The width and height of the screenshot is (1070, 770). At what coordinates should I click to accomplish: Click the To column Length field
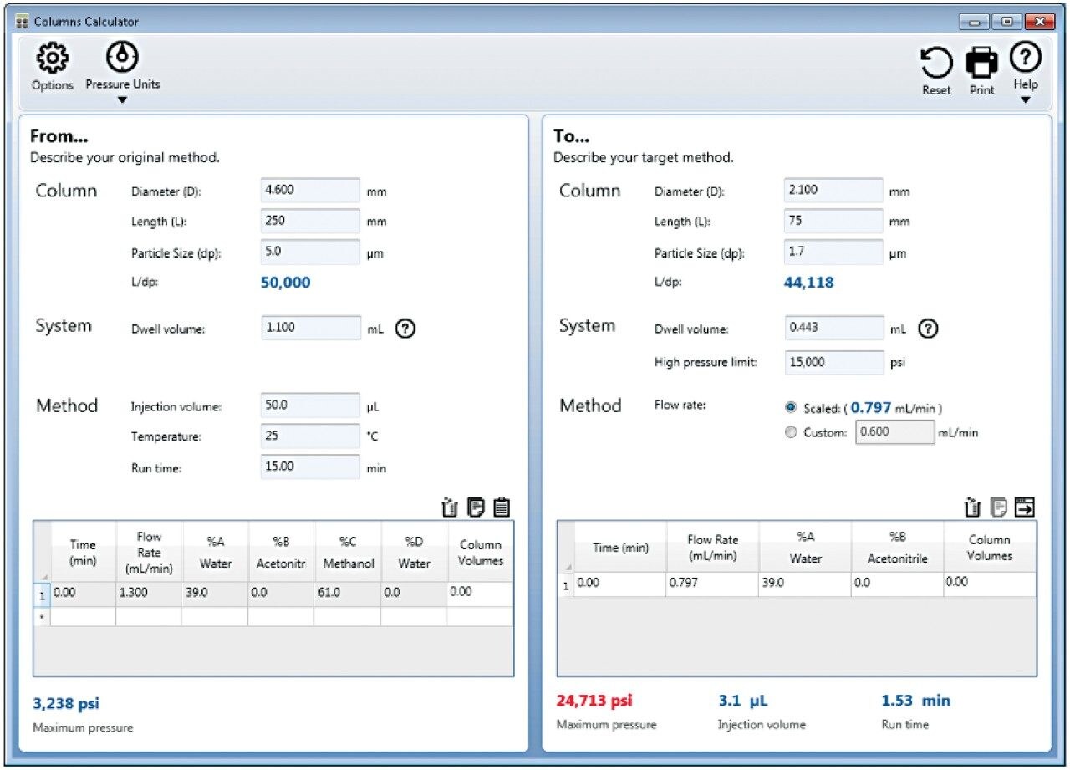coord(833,222)
